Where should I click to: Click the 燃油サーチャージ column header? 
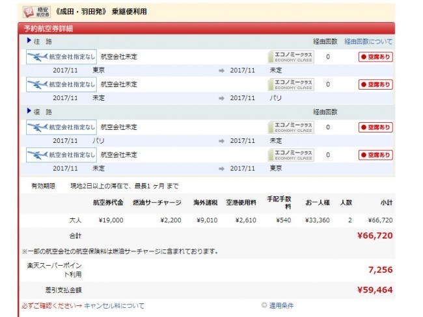(x=157, y=203)
